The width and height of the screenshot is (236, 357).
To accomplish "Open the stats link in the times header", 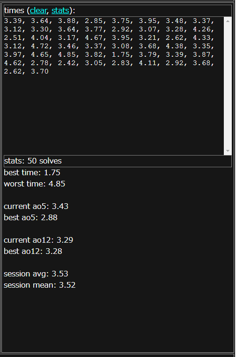I will (x=60, y=10).
